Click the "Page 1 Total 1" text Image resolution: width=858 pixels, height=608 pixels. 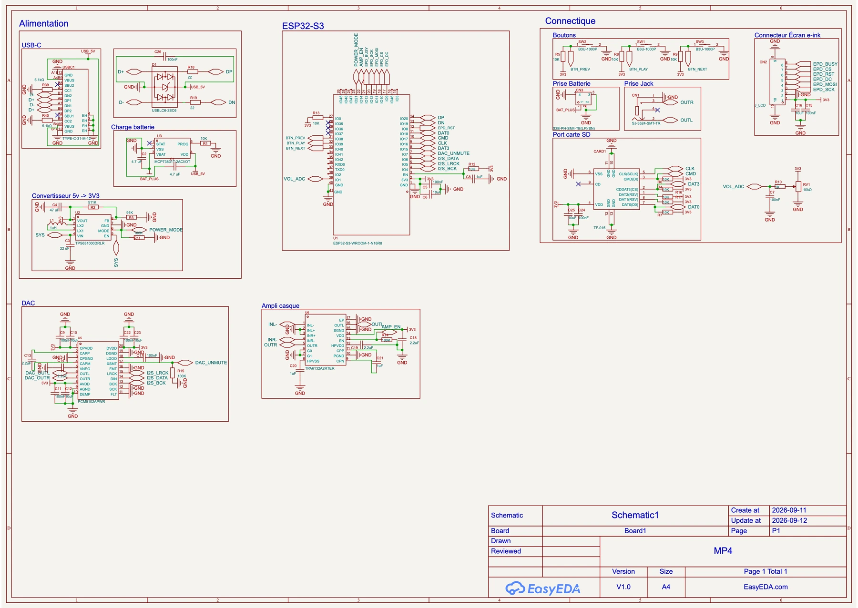pyautogui.click(x=766, y=571)
